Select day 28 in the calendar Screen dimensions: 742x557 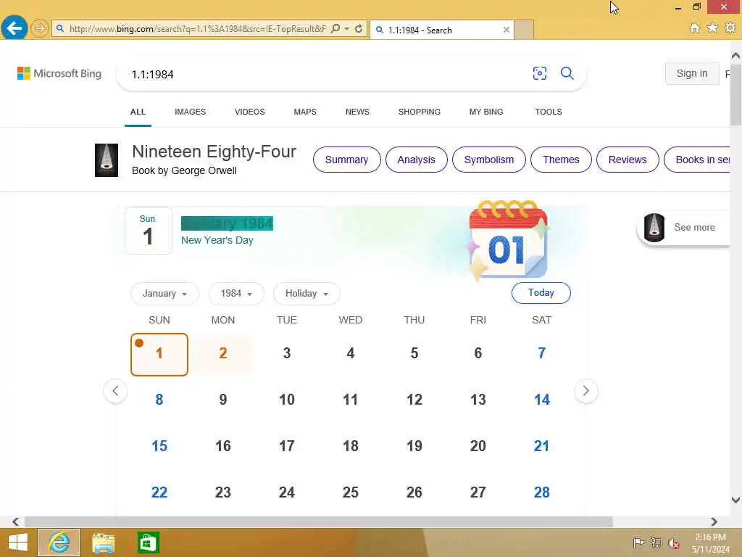541,492
